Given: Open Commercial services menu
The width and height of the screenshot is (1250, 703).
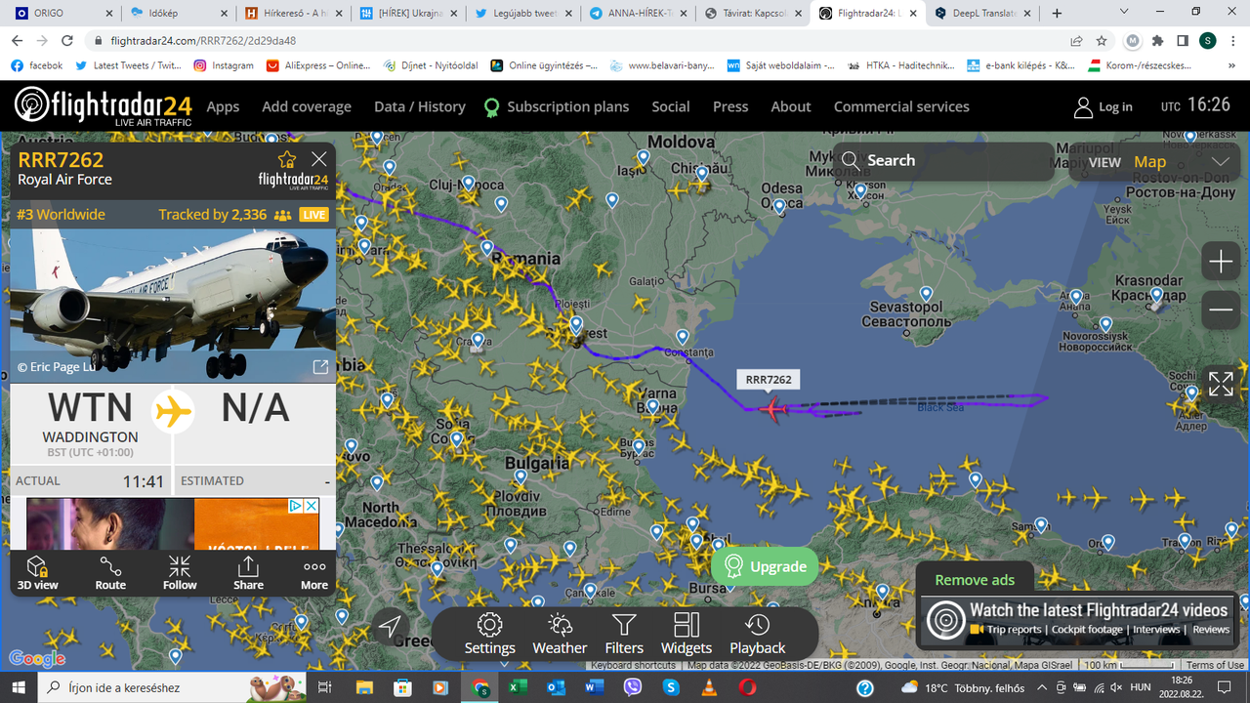Looking at the screenshot, I should [901, 106].
